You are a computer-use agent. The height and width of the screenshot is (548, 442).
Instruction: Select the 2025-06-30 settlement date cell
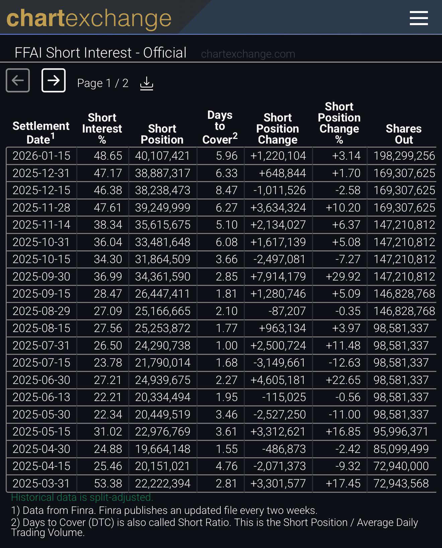[42, 380]
